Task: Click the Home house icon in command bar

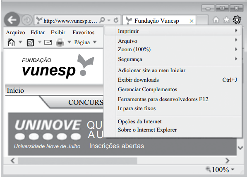Action: click(x=11, y=42)
